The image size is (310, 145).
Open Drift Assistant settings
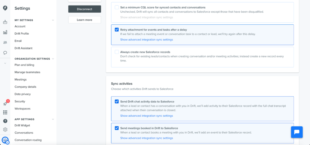click(24, 48)
